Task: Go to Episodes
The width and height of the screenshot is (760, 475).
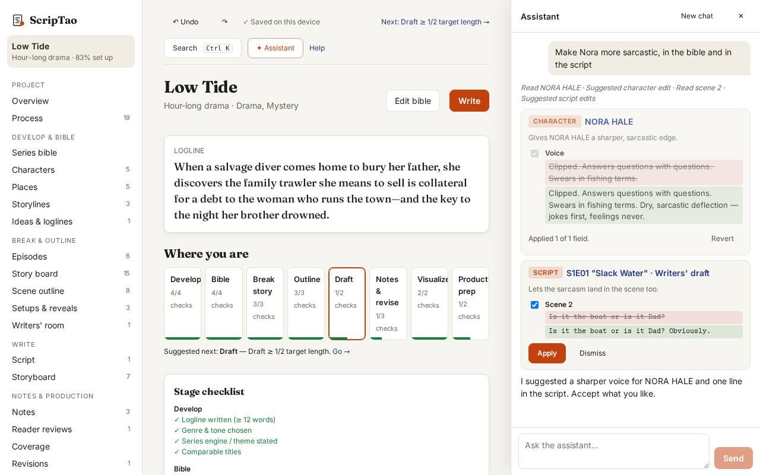Action: (x=71, y=256)
